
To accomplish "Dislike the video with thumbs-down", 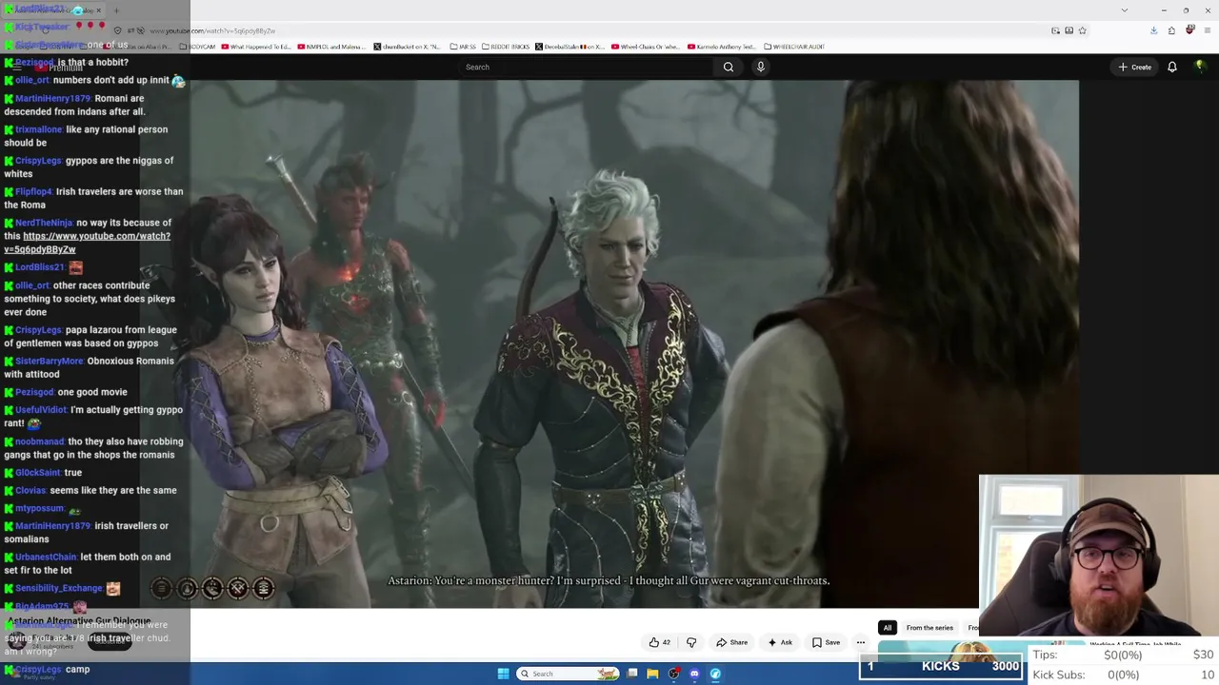I will coord(691,642).
